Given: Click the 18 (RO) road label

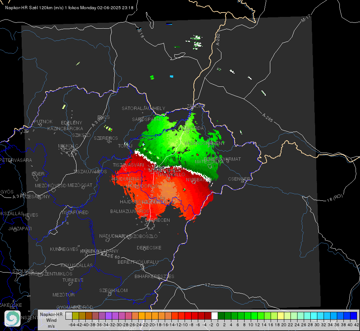Looking at the screenshot, I should pos(335,198).
